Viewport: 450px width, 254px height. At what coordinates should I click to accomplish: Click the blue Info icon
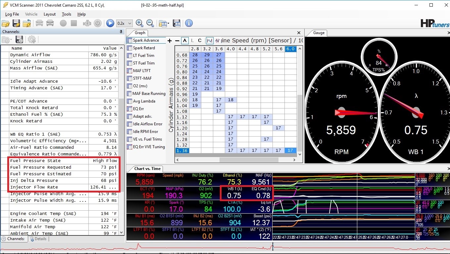[x=189, y=23]
